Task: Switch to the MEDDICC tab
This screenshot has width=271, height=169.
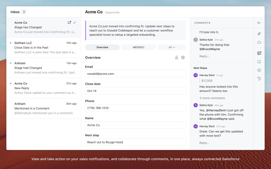Action: coord(138,47)
